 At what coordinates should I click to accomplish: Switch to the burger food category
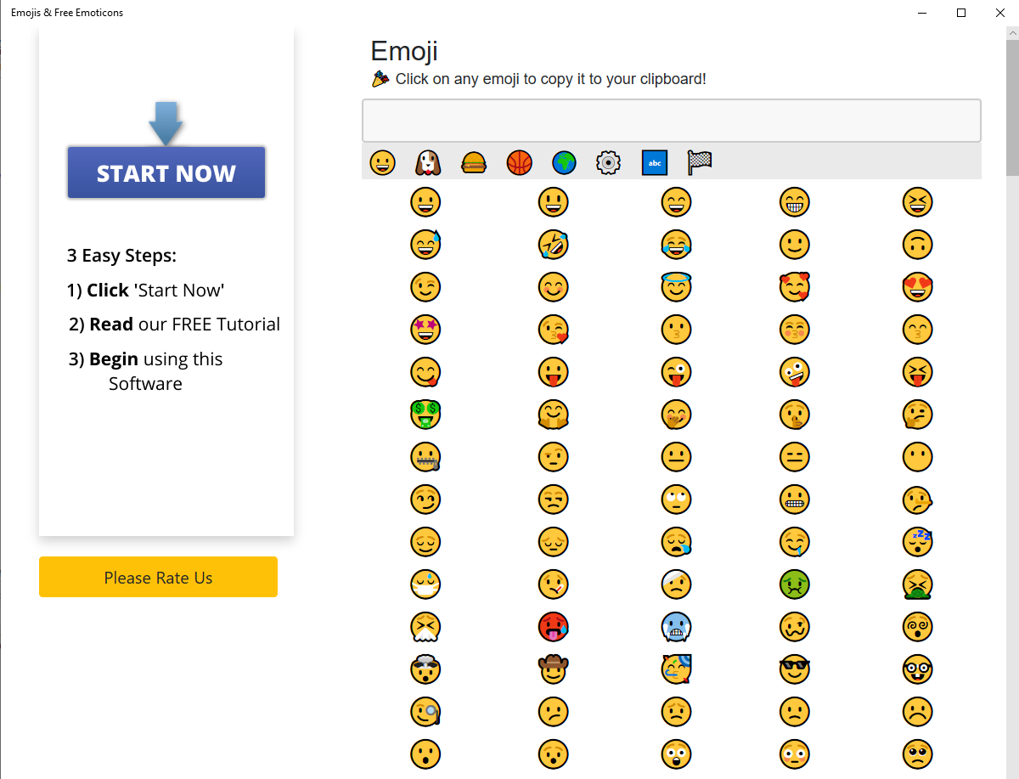pos(473,161)
